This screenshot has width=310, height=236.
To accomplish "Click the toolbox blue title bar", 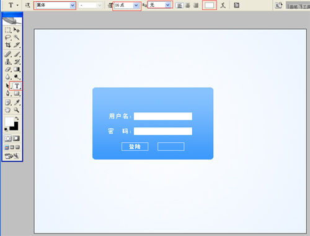I will click(x=12, y=14).
